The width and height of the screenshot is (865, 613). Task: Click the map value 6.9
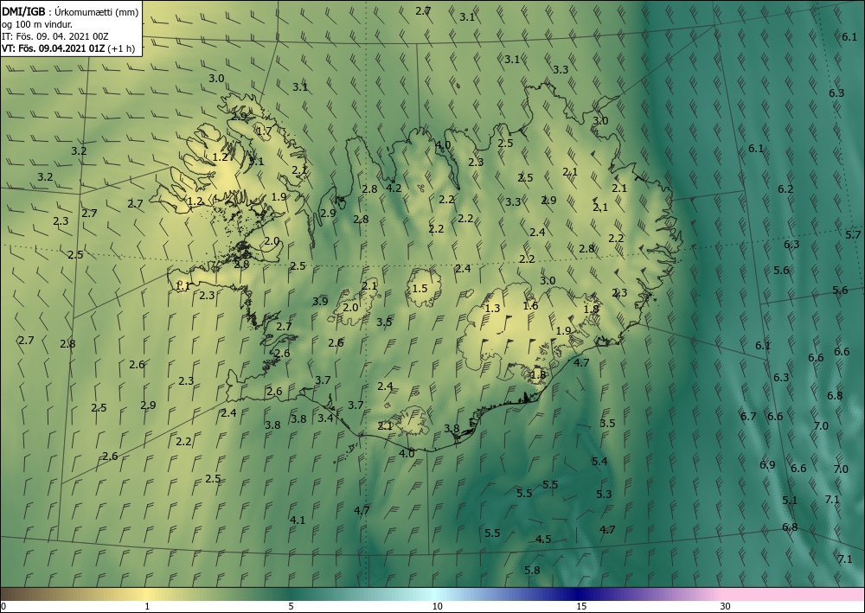767,464
